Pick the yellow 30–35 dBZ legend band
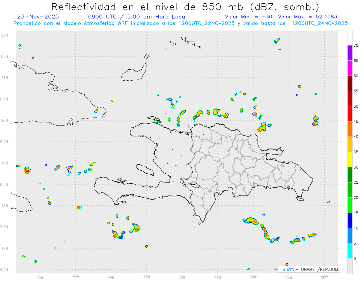364x281 pixels. pyautogui.click(x=350, y=159)
